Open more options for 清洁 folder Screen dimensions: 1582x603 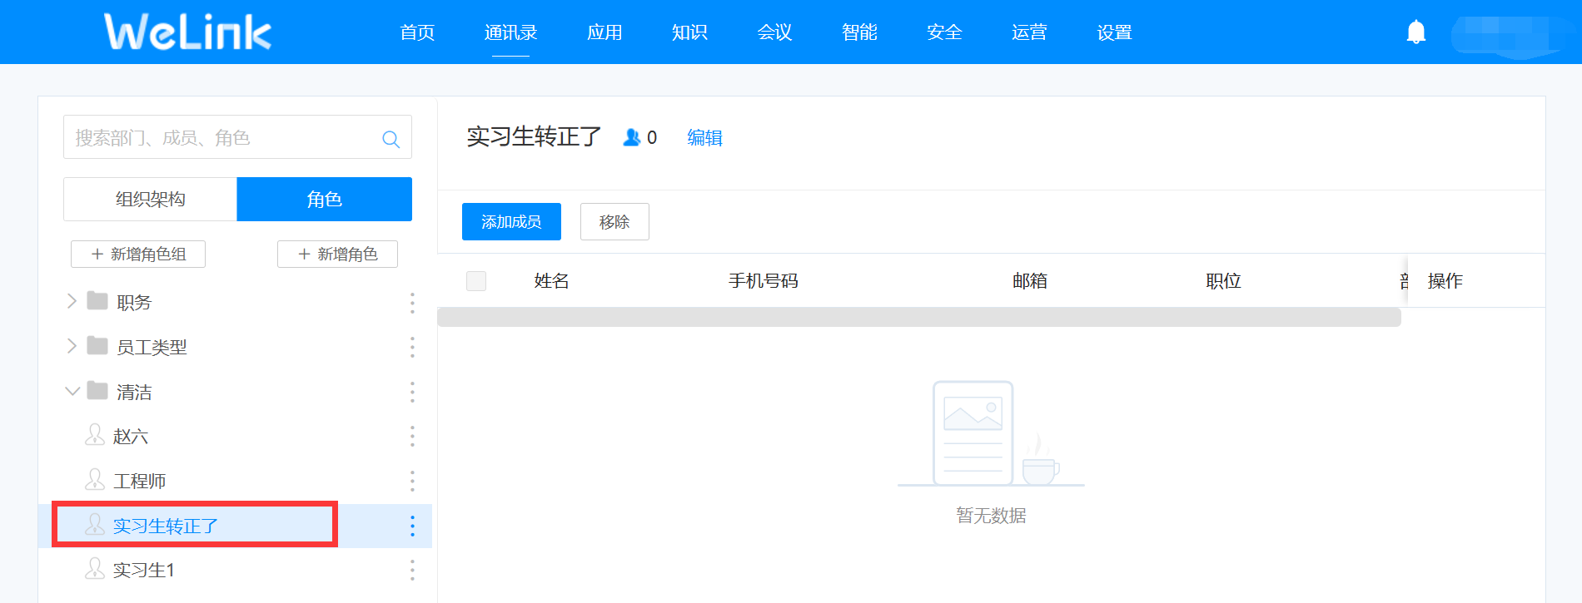click(x=412, y=393)
